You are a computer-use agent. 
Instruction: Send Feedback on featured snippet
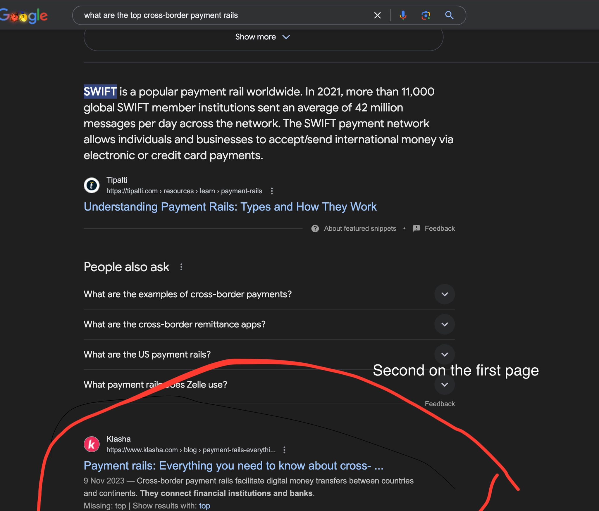pyautogui.click(x=439, y=228)
